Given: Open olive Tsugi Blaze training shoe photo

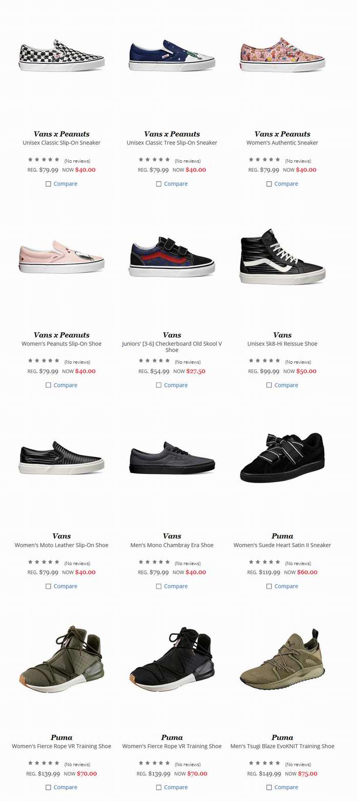Looking at the screenshot, I should click(282, 659).
